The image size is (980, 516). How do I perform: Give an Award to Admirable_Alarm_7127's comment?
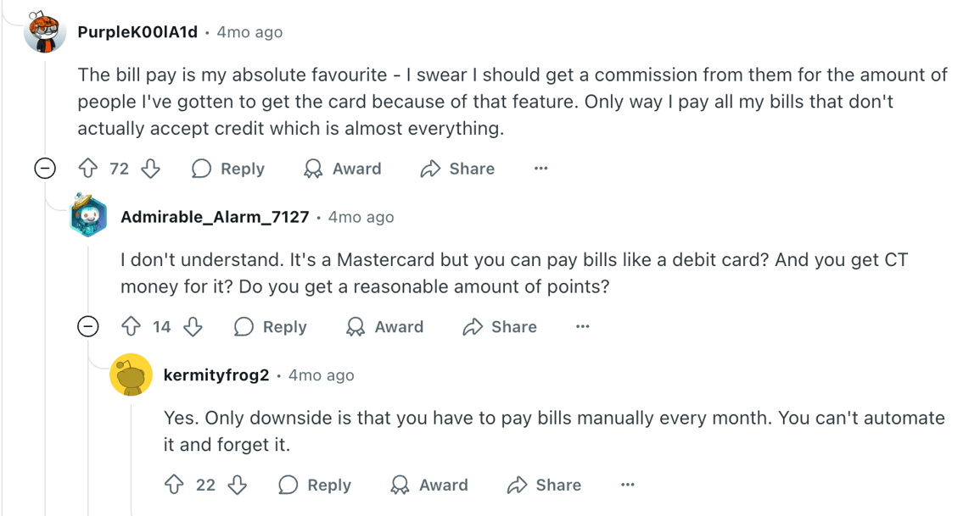pyautogui.click(x=385, y=326)
